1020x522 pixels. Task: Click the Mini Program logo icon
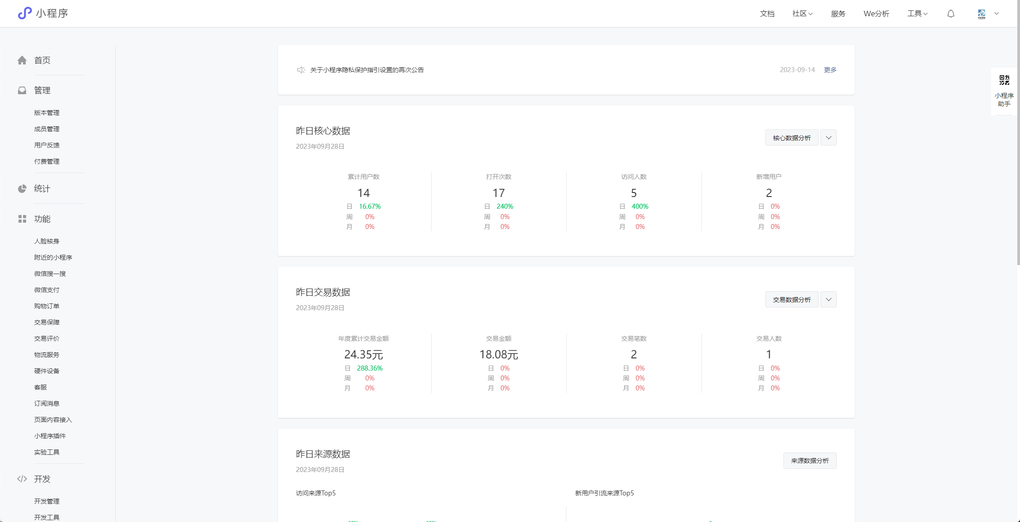[25, 13]
